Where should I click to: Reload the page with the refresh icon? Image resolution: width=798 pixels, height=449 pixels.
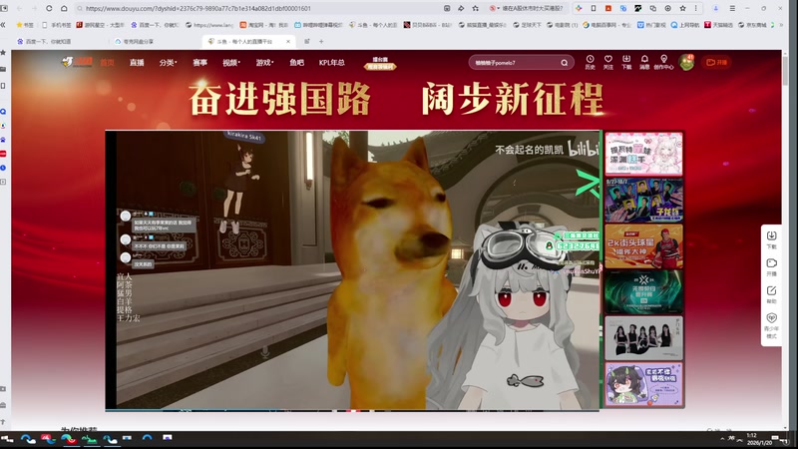(49, 8)
